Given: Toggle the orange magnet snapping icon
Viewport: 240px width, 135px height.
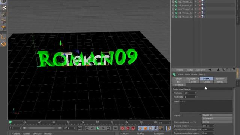Looking at the screenshot, I should (x=3, y=44).
